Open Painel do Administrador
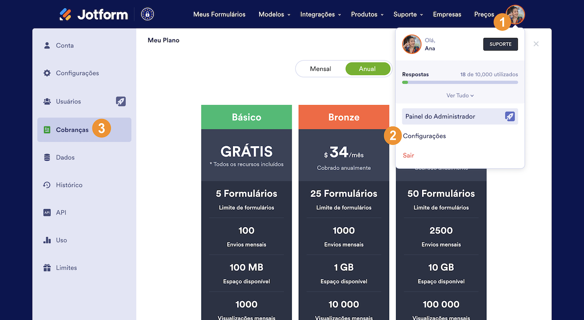The height and width of the screenshot is (320, 584). point(460,116)
